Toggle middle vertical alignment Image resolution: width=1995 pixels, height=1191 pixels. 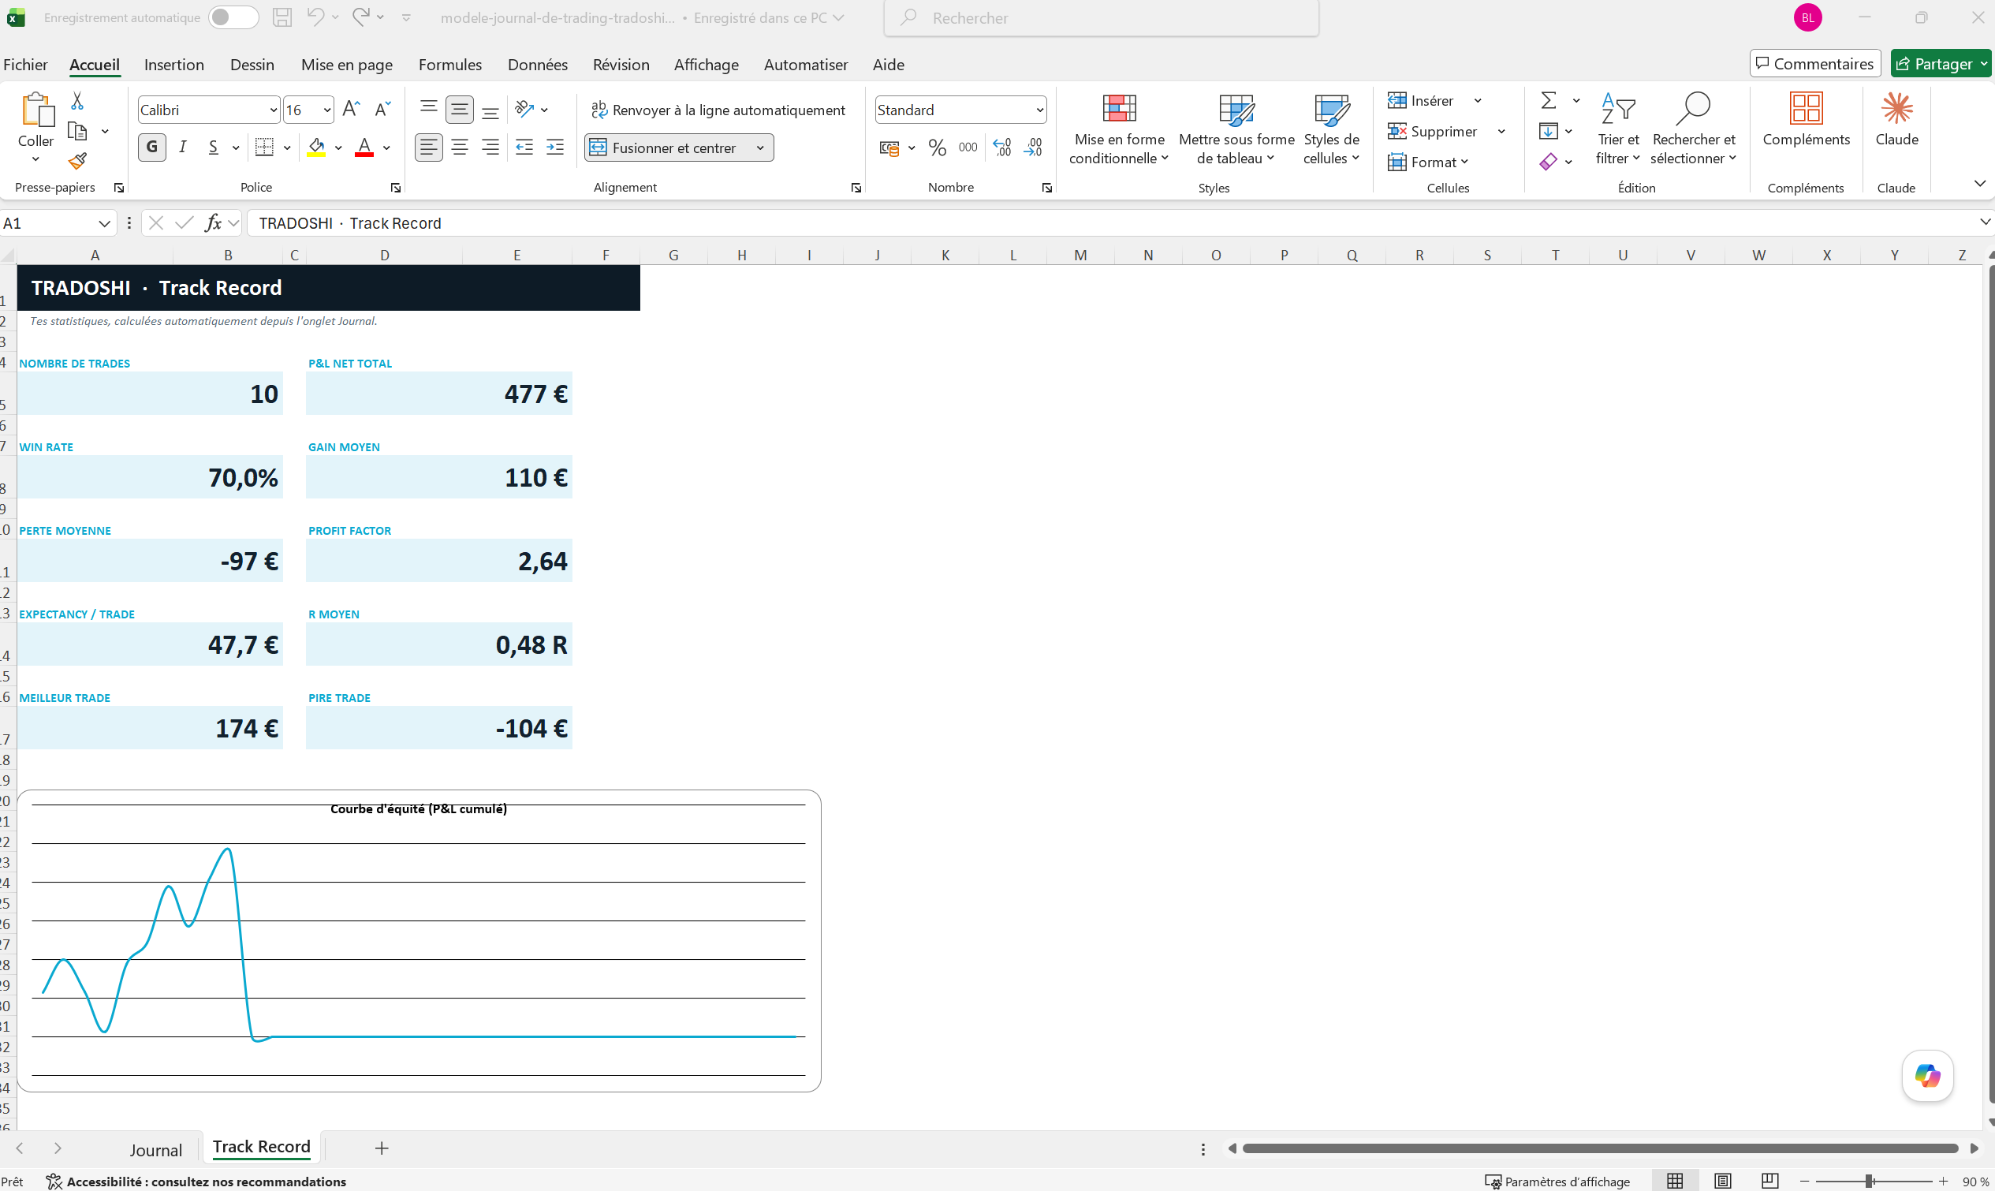[x=460, y=109]
